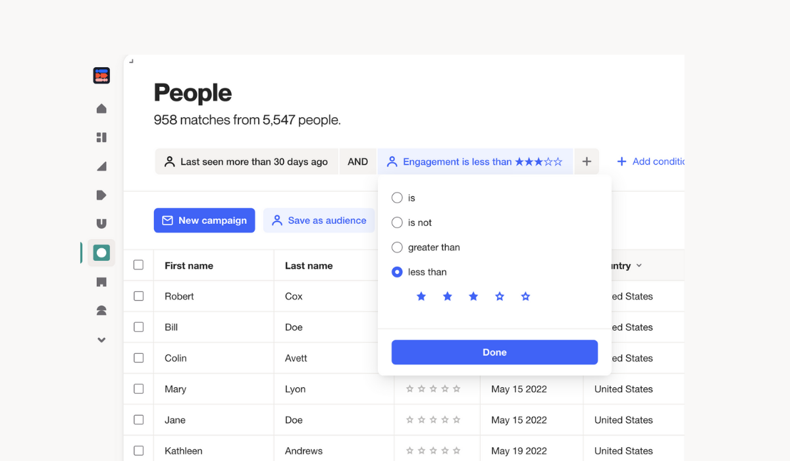
Task: Set third star in the engagement popup
Action: (473, 296)
